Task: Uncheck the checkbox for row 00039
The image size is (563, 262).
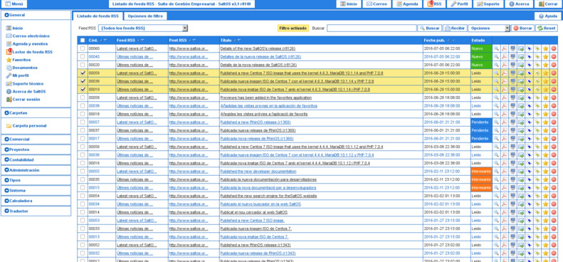Action: point(83,81)
